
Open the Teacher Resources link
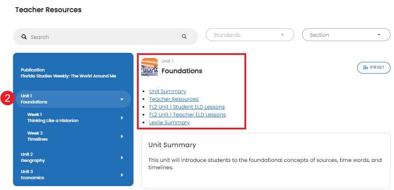(x=174, y=99)
